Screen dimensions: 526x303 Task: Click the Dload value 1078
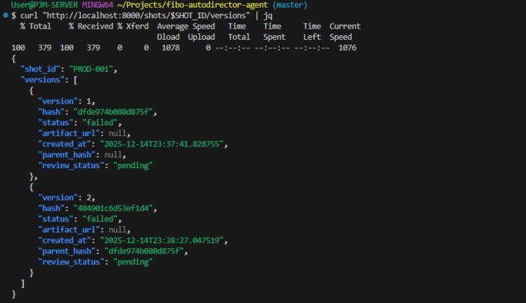170,48
